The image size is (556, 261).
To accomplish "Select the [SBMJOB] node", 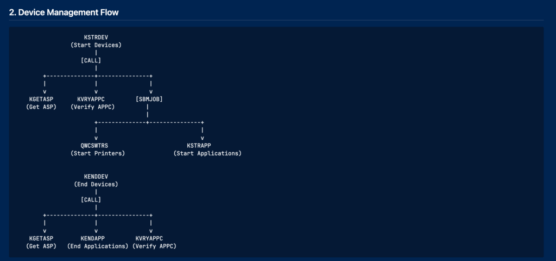I will pyautogui.click(x=149, y=100).
